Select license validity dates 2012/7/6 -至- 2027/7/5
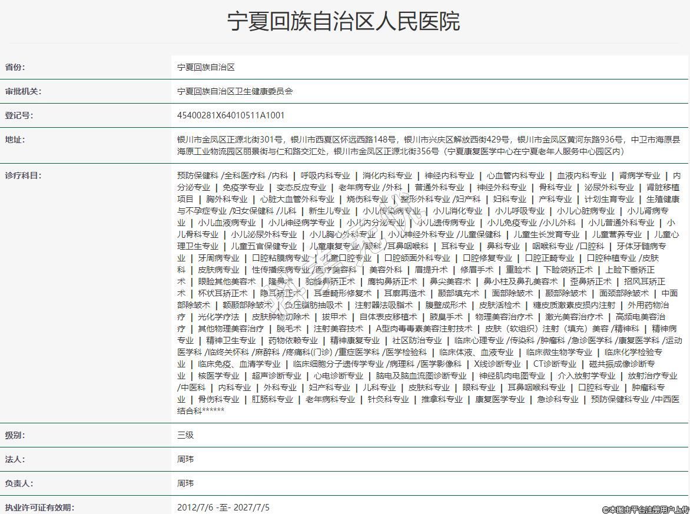The height and width of the screenshot is (514, 690). click(x=223, y=508)
